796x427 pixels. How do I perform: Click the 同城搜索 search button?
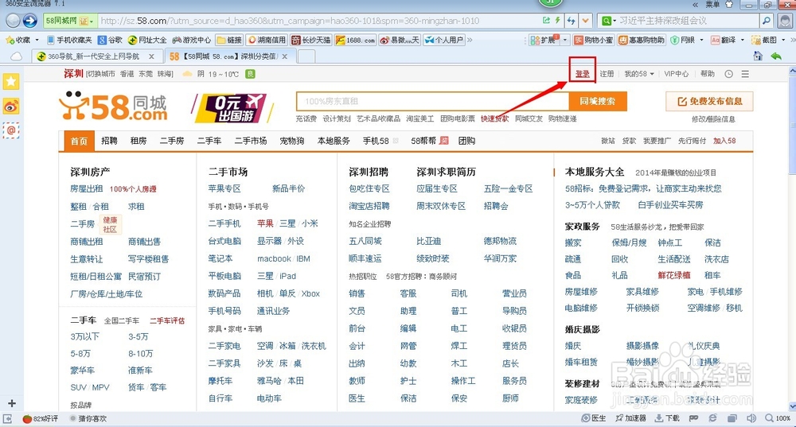pos(598,102)
